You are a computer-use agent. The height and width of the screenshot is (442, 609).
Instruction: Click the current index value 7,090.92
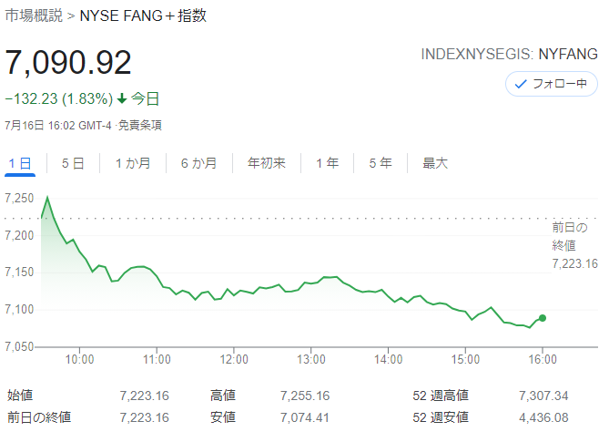pyautogui.click(x=68, y=62)
